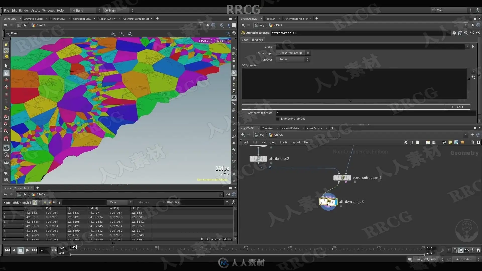Click the viewport help question mark icon

coord(234,33)
